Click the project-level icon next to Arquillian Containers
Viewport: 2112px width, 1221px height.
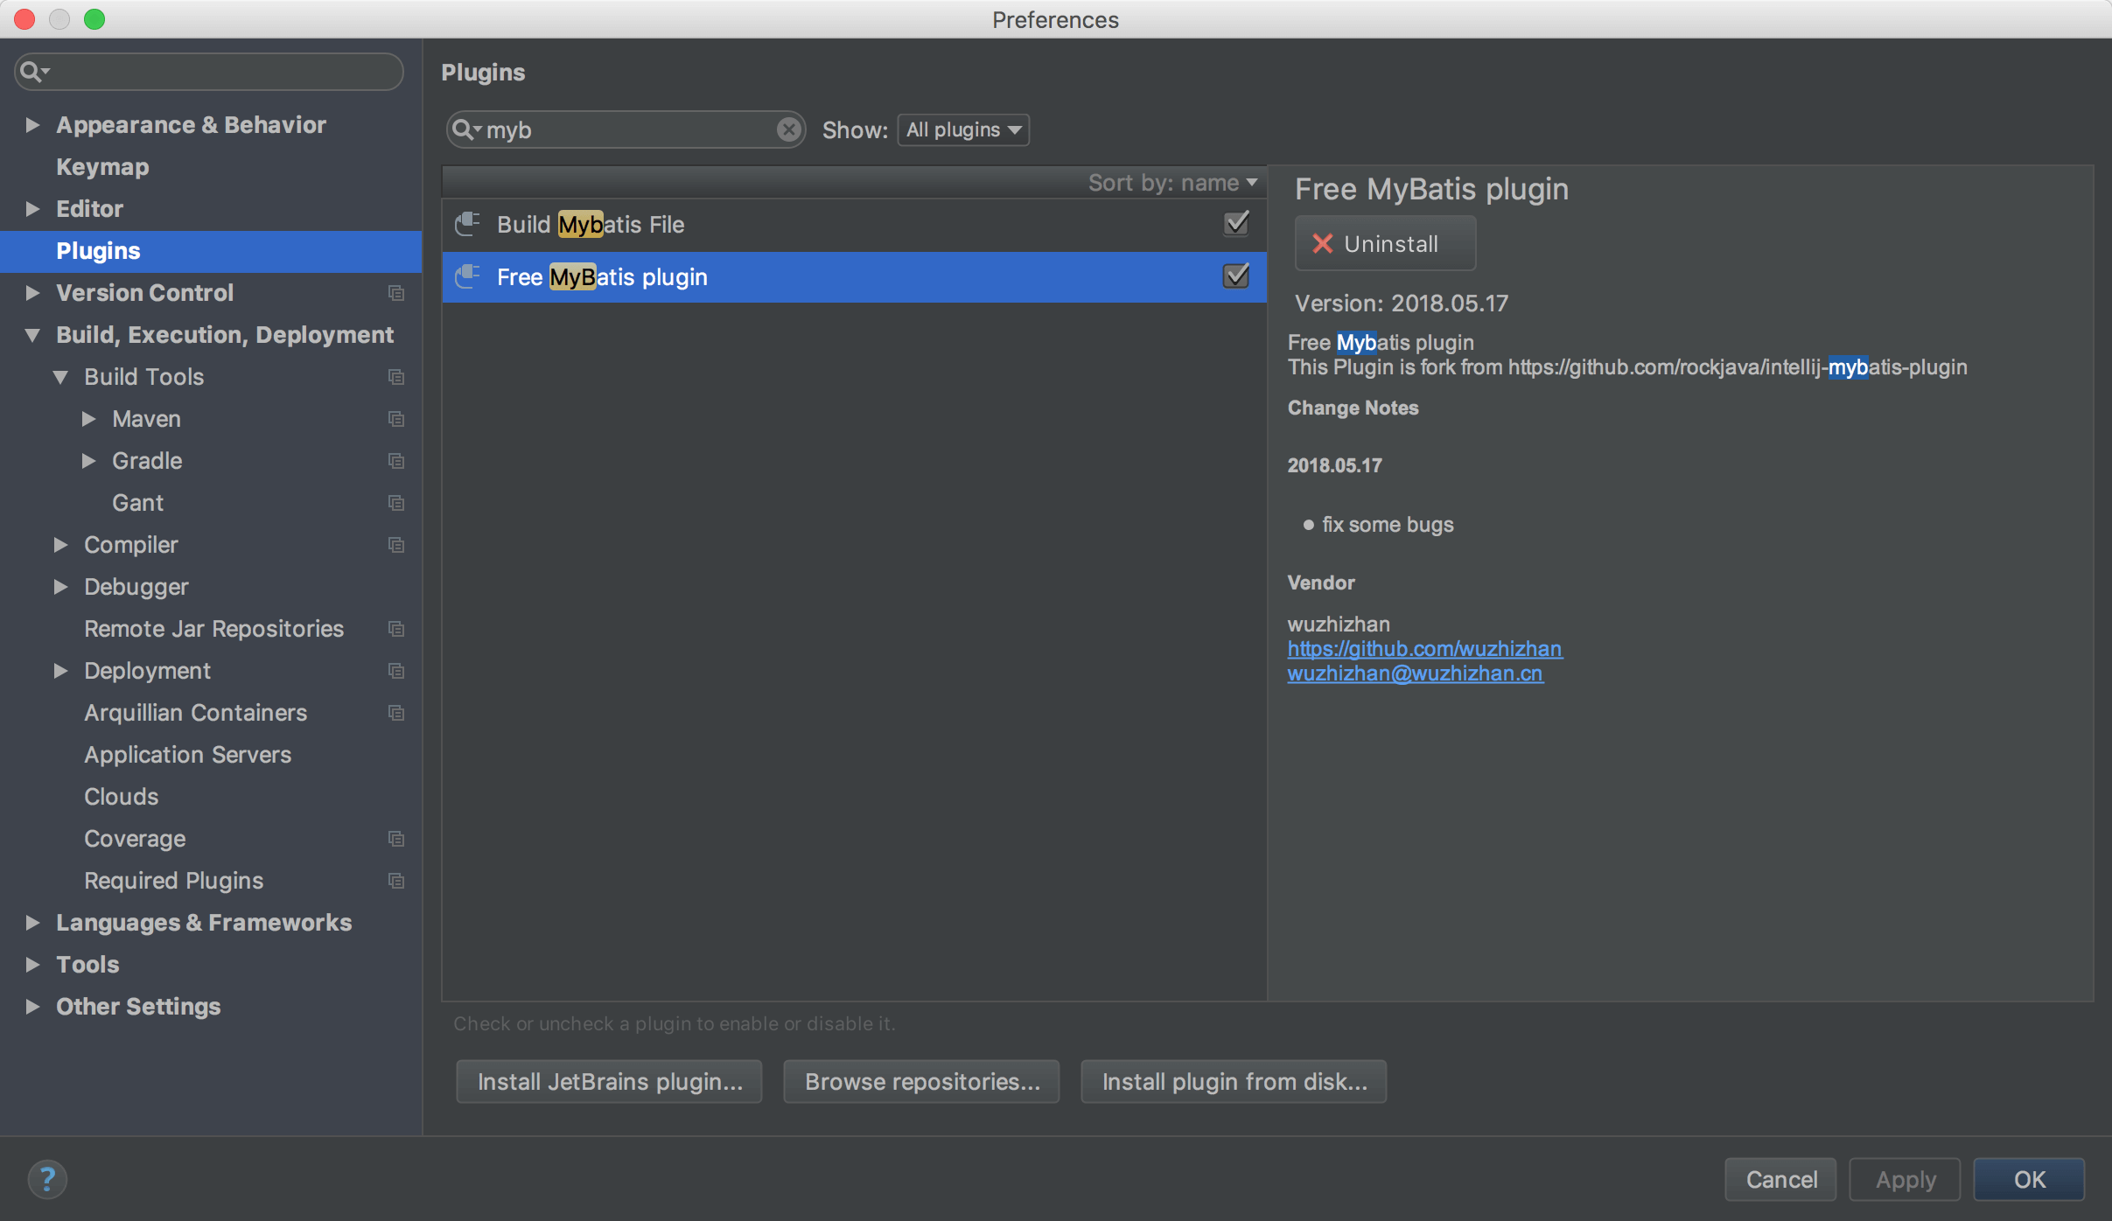(396, 713)
